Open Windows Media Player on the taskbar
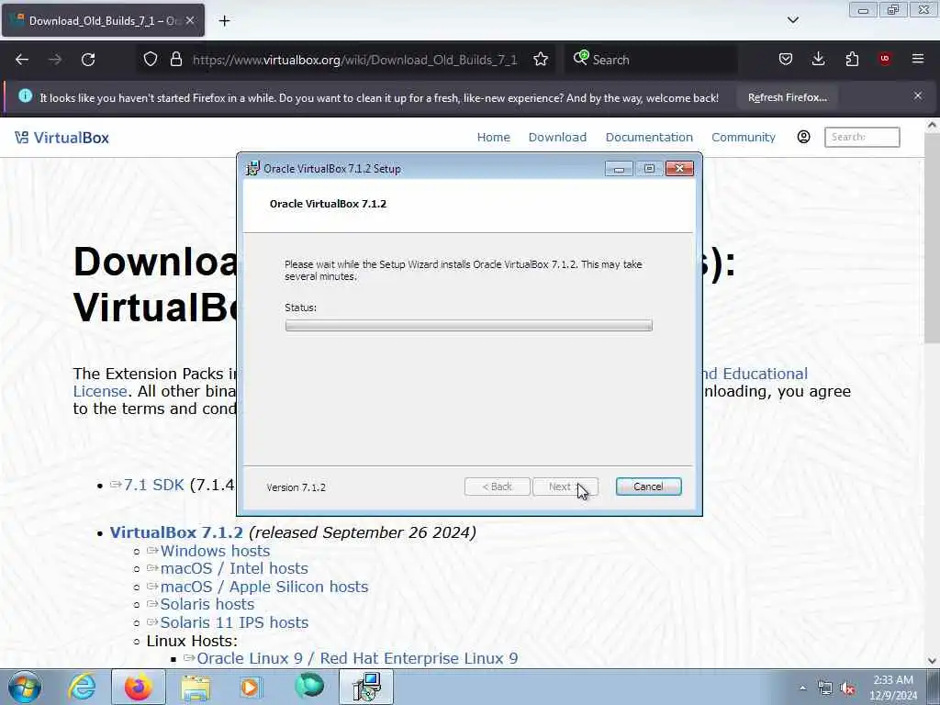The image size is (940, 705). 251,687
